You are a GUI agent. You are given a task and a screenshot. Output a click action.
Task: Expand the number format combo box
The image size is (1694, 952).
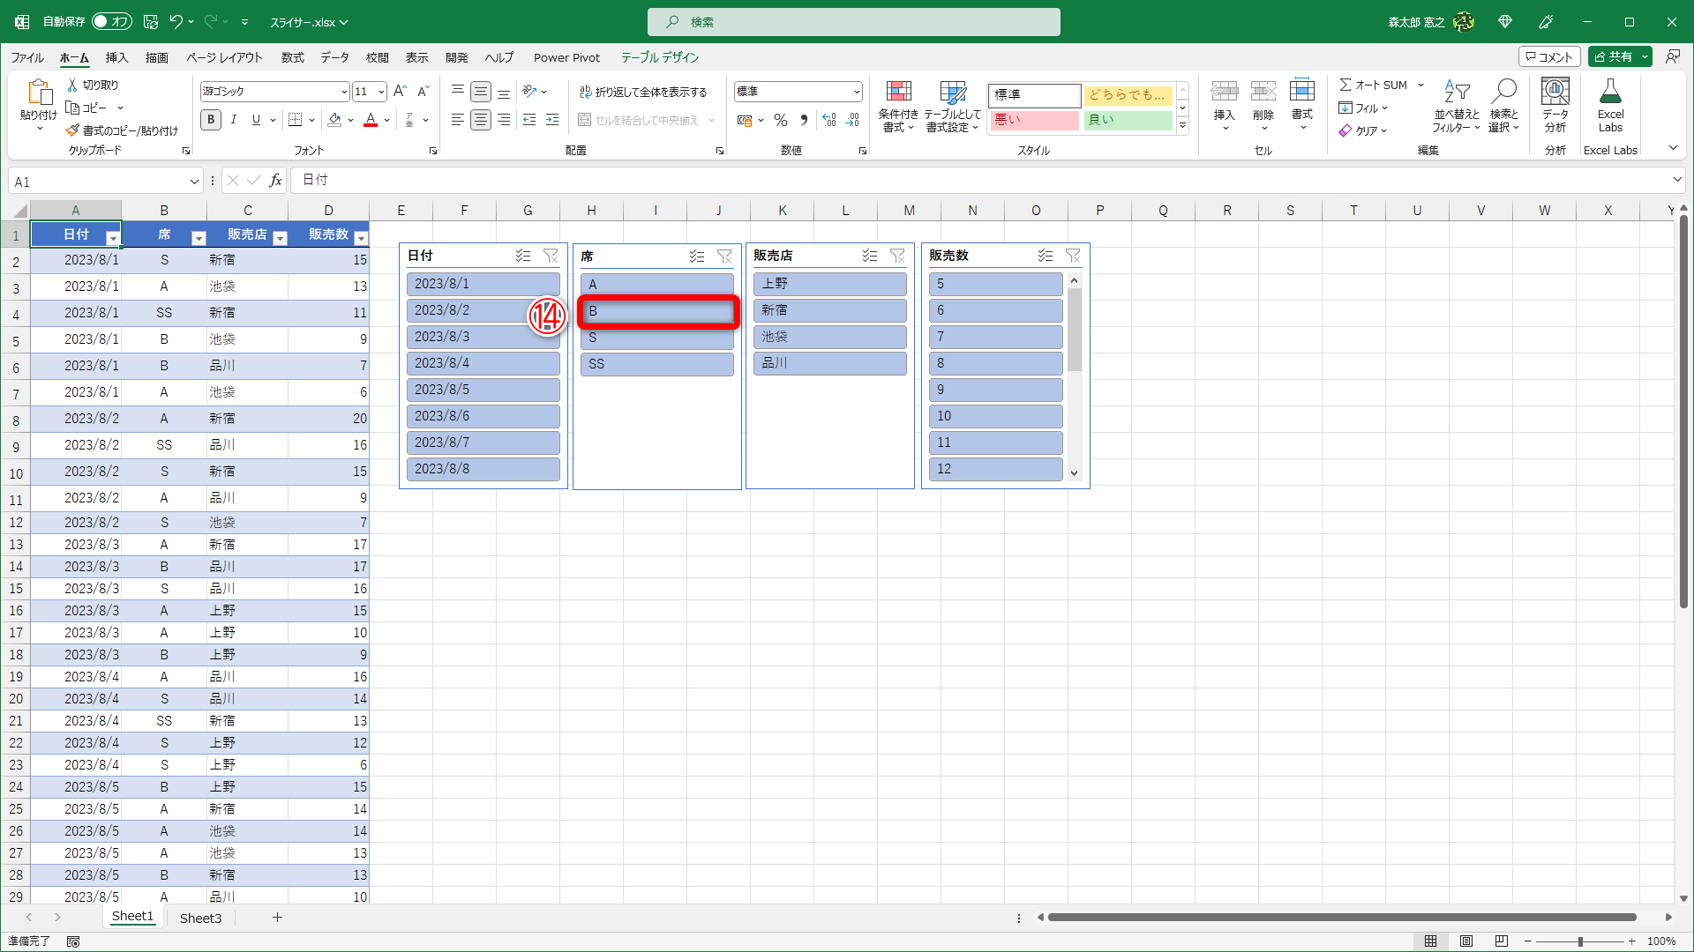coord(856,92)
